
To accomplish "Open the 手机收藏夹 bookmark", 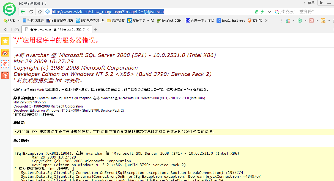I will point(33,21).
